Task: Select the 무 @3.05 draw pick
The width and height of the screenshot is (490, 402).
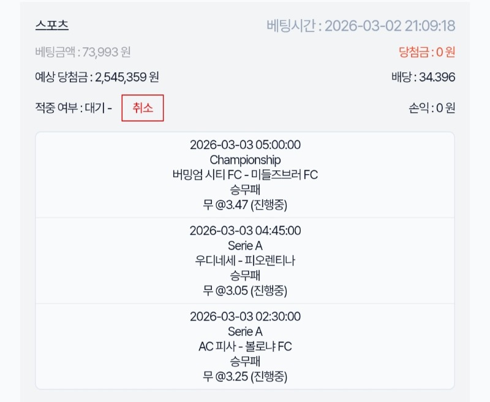Action: click(245, 290)
